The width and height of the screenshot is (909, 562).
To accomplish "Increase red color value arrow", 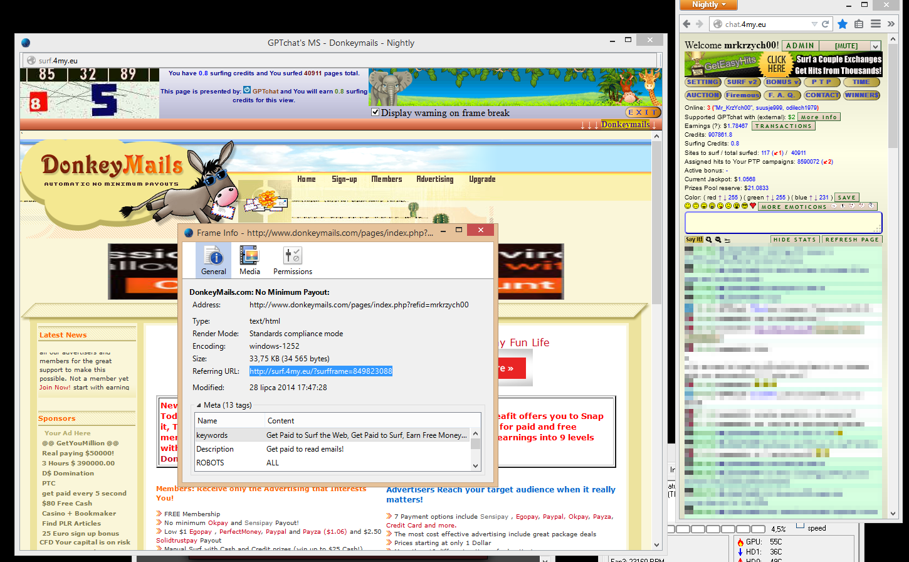I will (720, 198).
